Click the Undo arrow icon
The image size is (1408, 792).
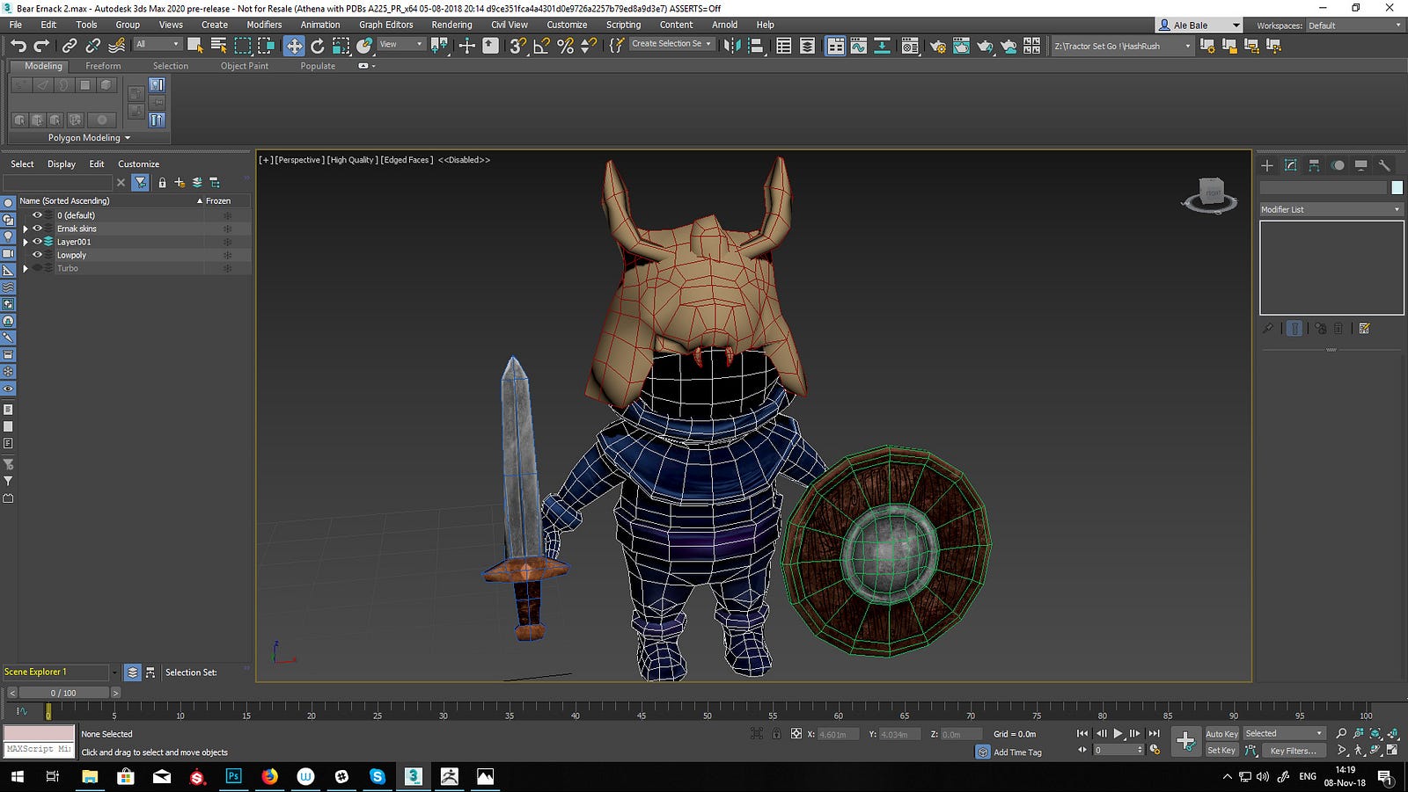click(x=18, y=46)
